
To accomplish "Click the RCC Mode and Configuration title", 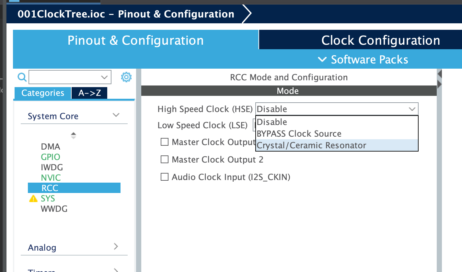I will (x=289, y=77).
